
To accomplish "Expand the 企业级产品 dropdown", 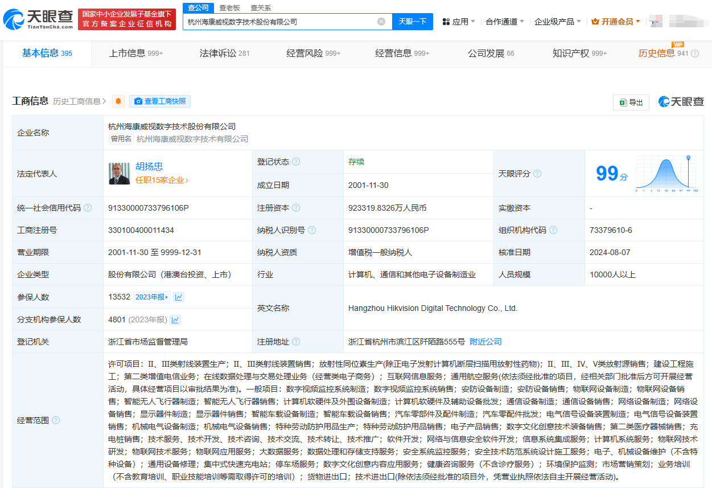I will tap(557, 22).
